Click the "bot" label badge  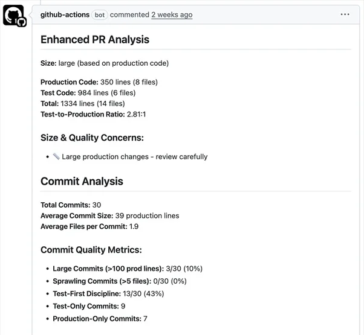click(100, 14)
